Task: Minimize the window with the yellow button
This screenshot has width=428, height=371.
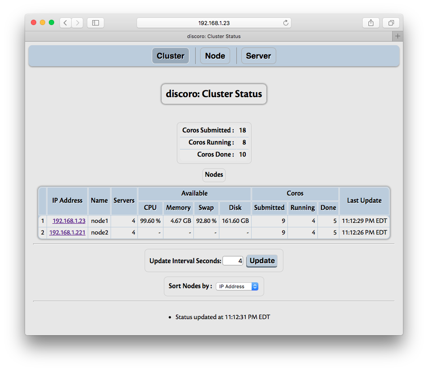Action: (x=43, y=22)
